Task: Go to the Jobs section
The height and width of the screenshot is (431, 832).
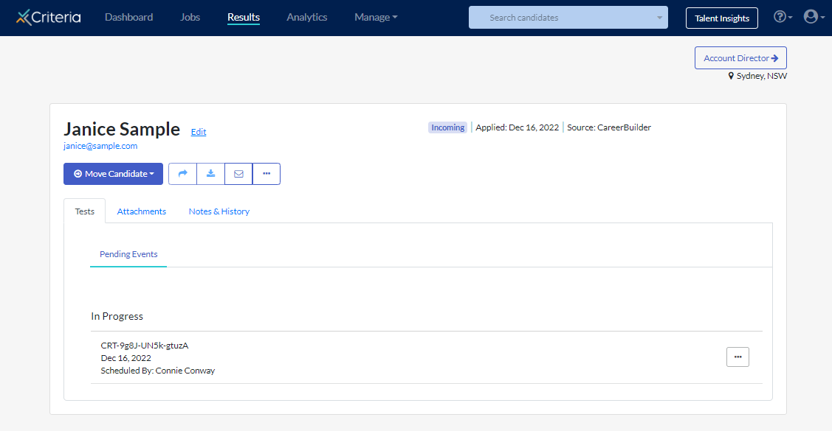Action: [190, 17]
